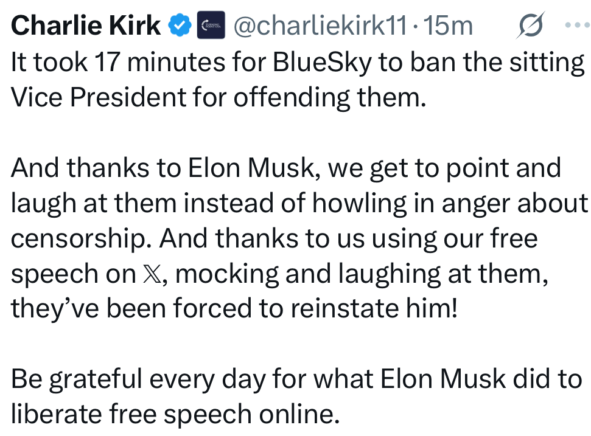Image resolution: width=591 pixels, height=436 pixels.
Task: Open the tweet via the 15m timestamp
Action: click(x=449, y=26)
